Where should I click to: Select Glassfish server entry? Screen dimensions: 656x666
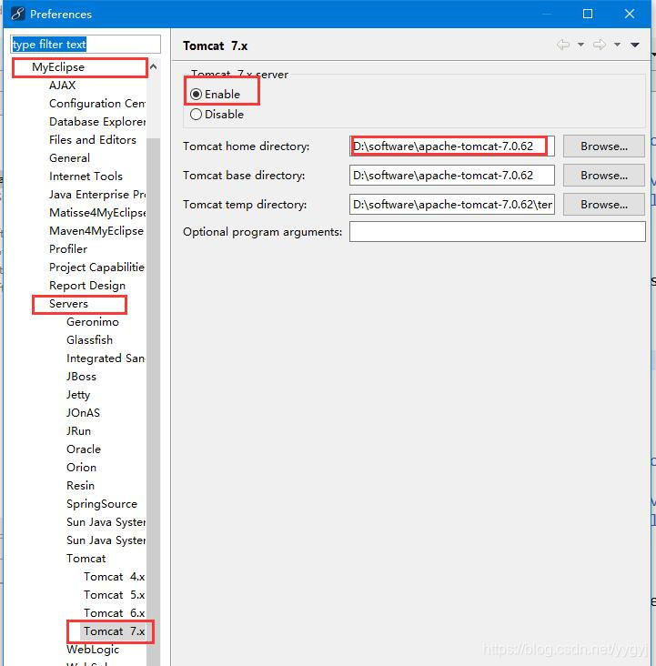(90, 340)
